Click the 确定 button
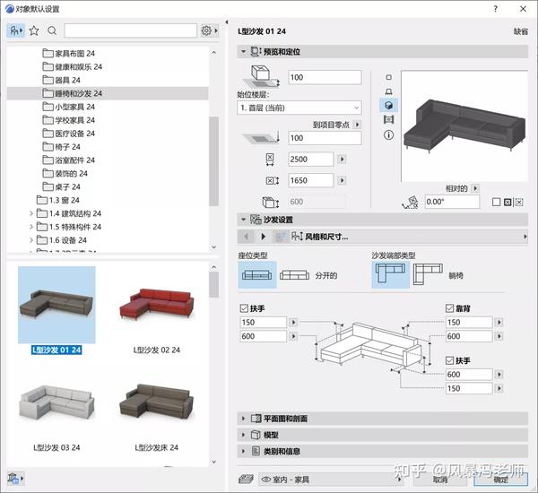The image size is (538, 493). (x=500, y=479)
